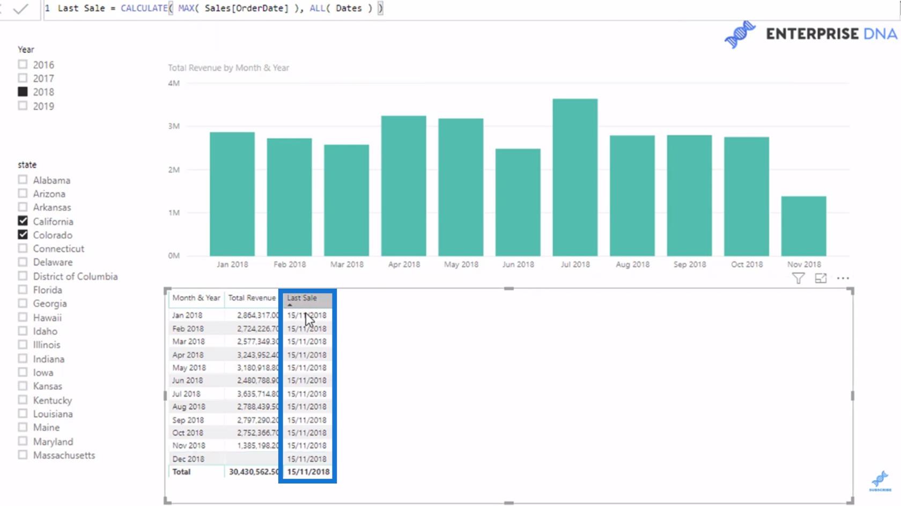
Task: Click the Total Revenue by Month & Year title
Action: 228,67
